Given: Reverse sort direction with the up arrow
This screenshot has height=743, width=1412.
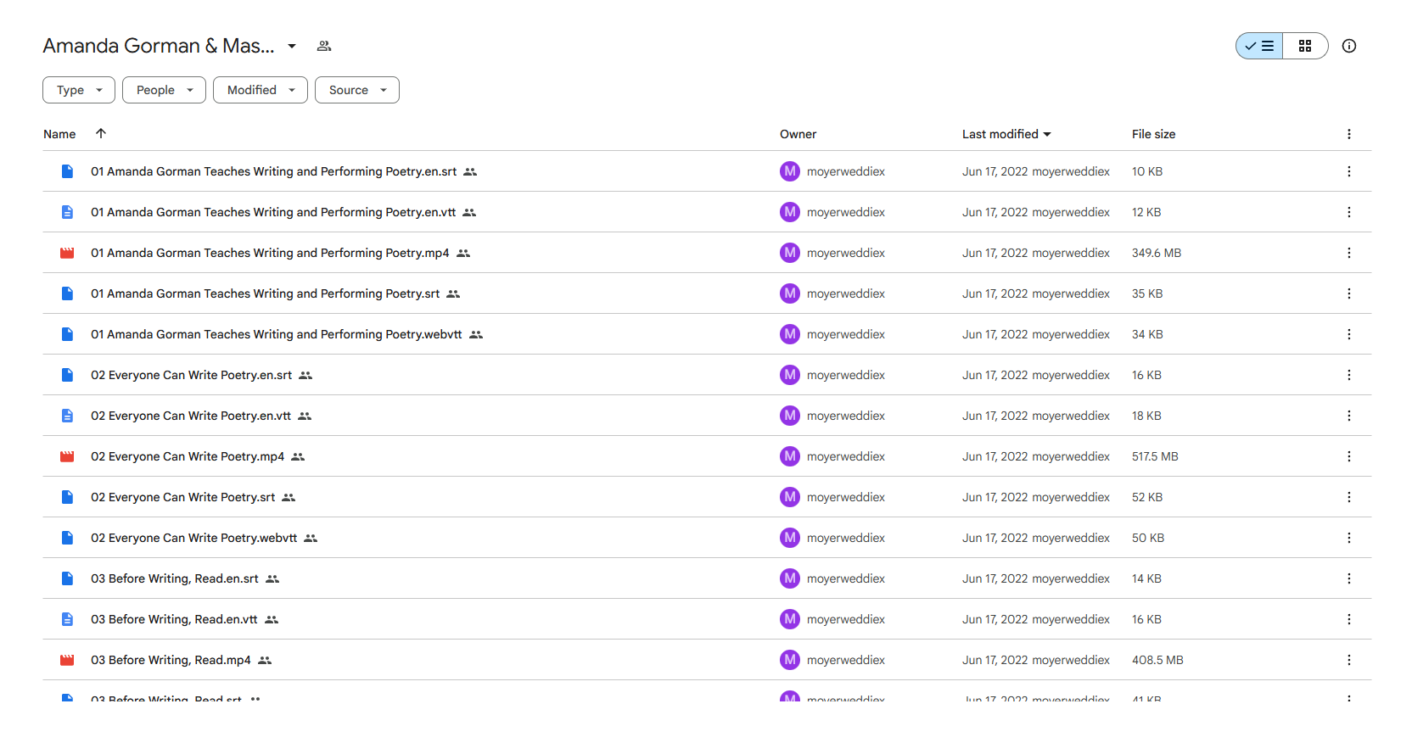Looking at the screenshot, I should tap(101, 133).
